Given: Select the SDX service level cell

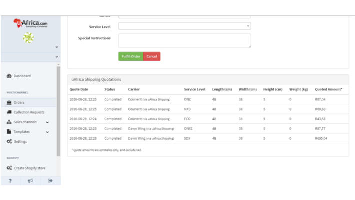Looking at the screenshot, I should [187, 138].
